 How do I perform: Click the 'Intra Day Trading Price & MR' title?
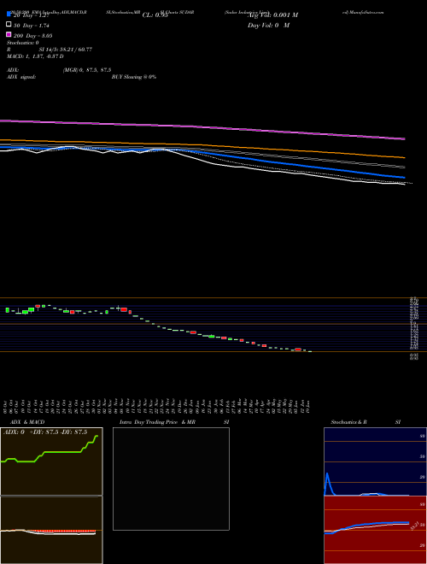(x=157, y=422)
